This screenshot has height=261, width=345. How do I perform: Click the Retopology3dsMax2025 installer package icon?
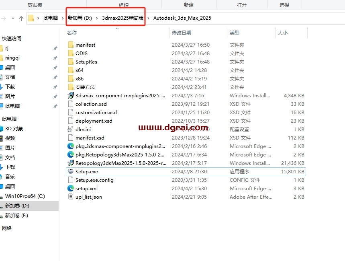pos(71,163)
